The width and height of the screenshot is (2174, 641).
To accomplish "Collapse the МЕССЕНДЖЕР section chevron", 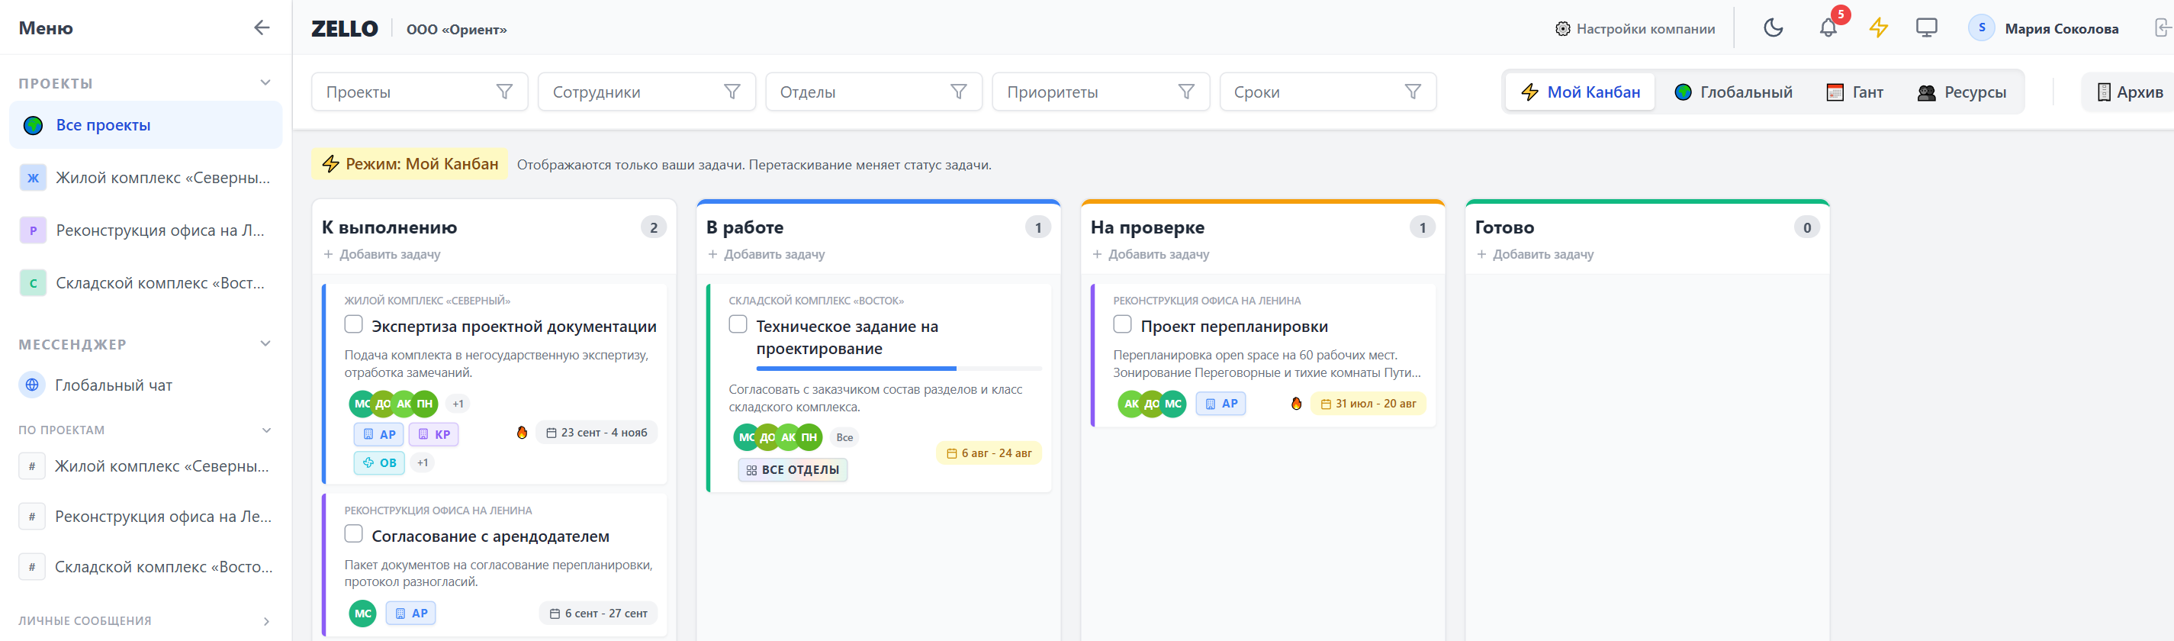I will click(266, 343).
